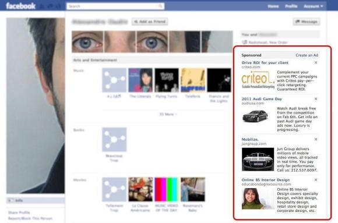This screenshot has height=223, width=338.
Task: Click the Radiohead, New Order mutual interests text
Action: point(268,43)
